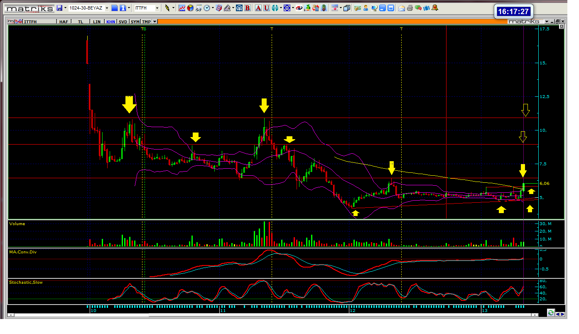This screenshot has height=334, width=579.
Task: Click the floppy disk save icon
Action: pyautogui.click(x=59, y=8)
